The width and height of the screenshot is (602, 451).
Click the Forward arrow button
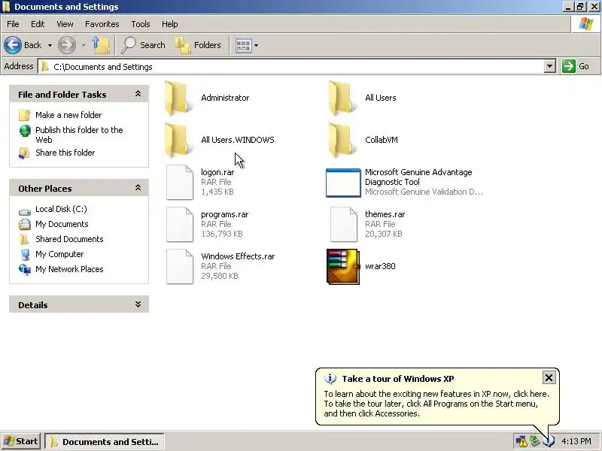click(67, 45)
